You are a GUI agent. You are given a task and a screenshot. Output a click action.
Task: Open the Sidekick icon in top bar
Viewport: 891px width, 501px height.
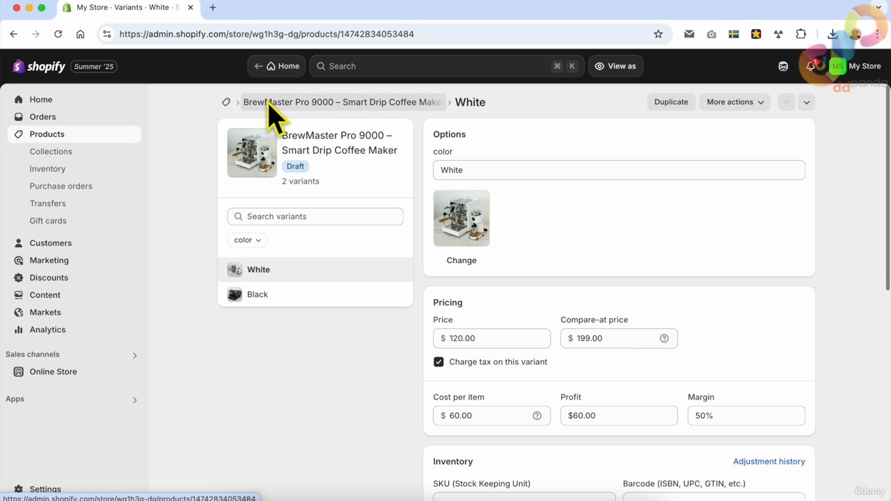click(783, 66)
